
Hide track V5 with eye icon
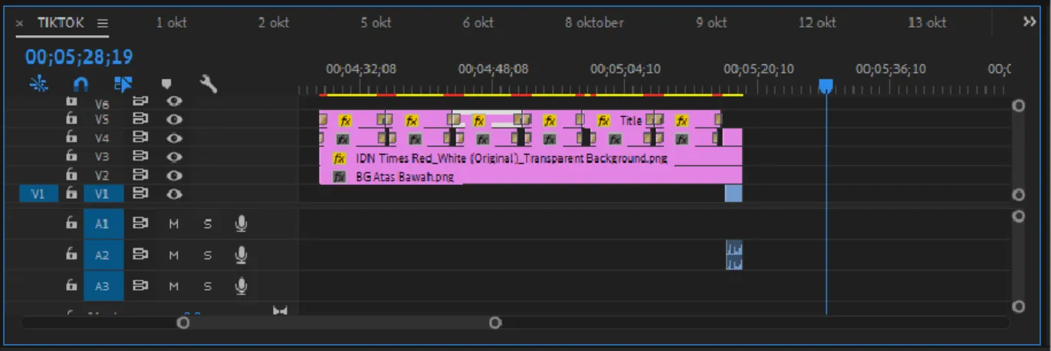pyautogui.click(x=175, y=119)
